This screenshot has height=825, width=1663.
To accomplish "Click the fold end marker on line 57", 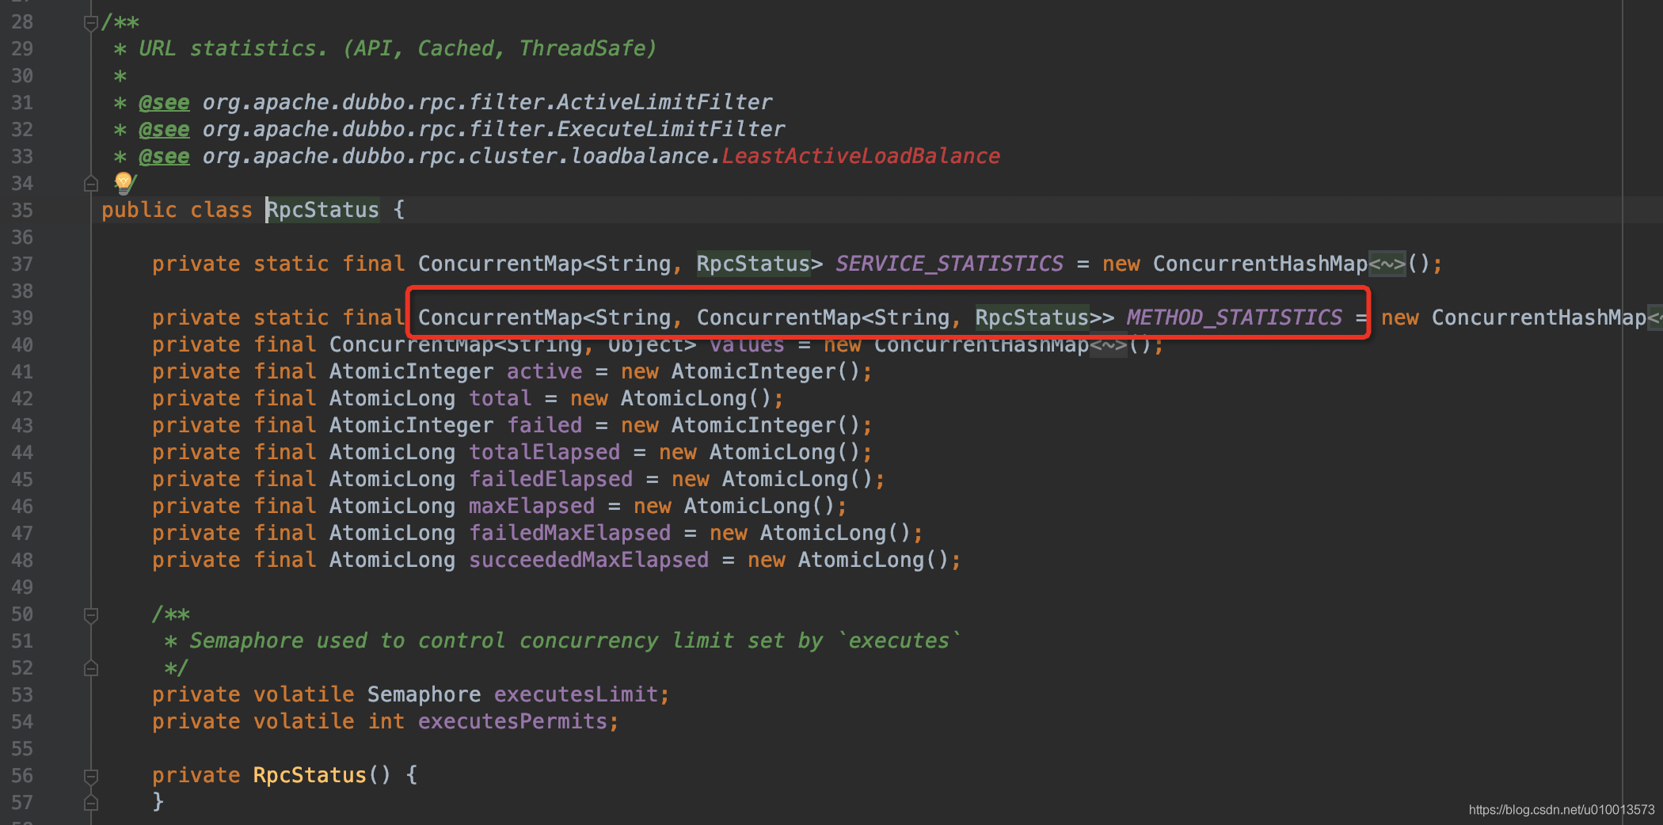I will pos(90,803).
